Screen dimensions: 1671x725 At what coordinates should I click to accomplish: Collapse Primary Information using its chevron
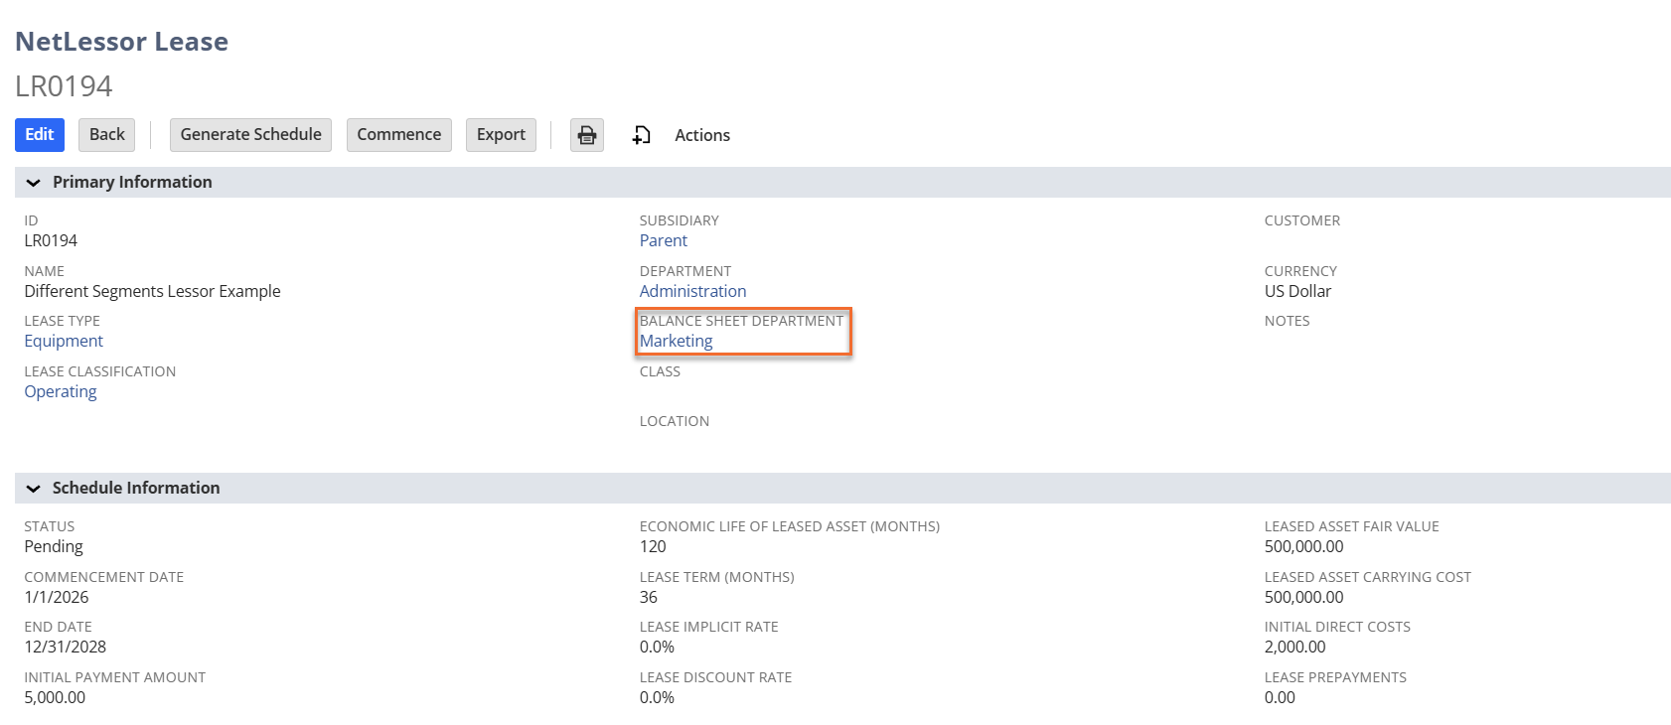click(x=33, y=183)
